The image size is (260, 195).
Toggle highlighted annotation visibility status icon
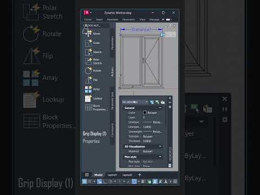pyautogui.click(x=155, y=181)
